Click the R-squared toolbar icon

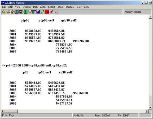51,12
